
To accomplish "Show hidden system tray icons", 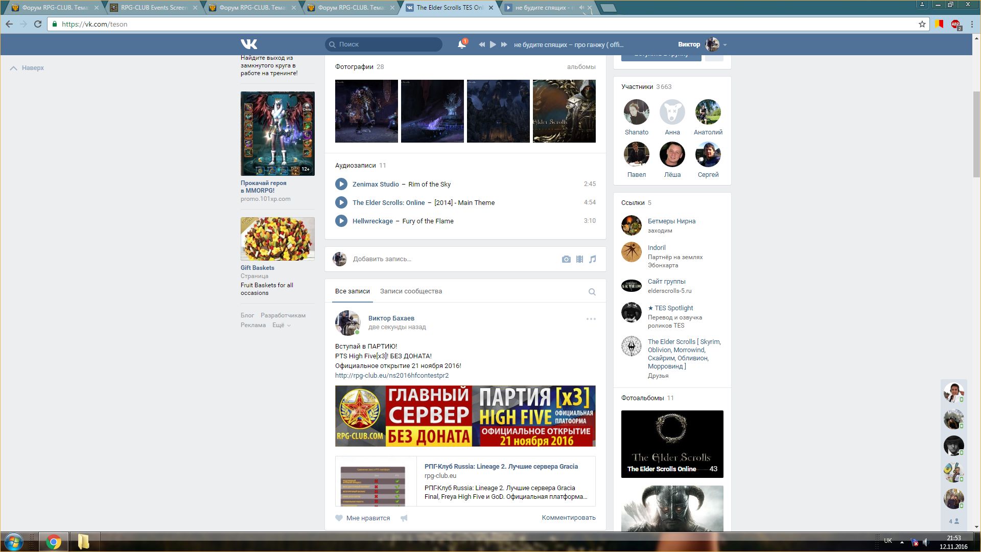I will [902, 542].
